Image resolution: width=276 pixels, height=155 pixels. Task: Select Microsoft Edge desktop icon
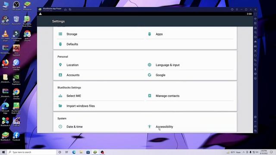[x=5, y=108]
